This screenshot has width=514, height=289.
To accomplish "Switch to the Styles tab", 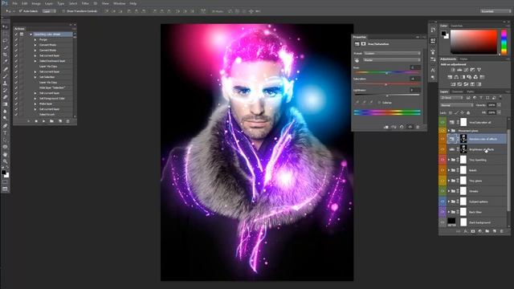I will pos(463,59).
